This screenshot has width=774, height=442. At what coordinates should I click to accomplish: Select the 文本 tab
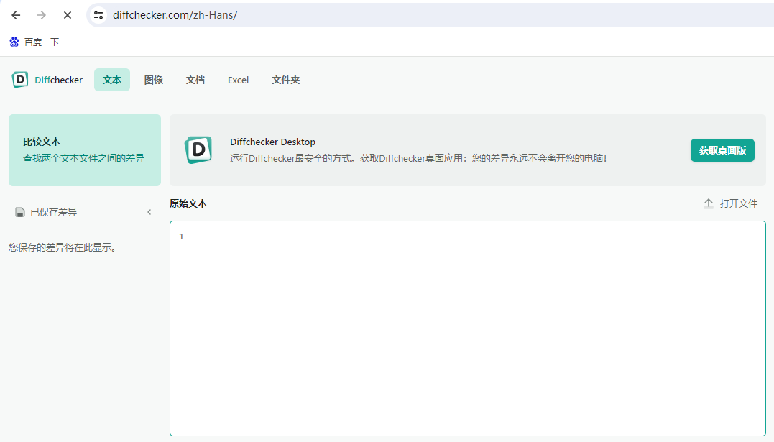(112, 80)
